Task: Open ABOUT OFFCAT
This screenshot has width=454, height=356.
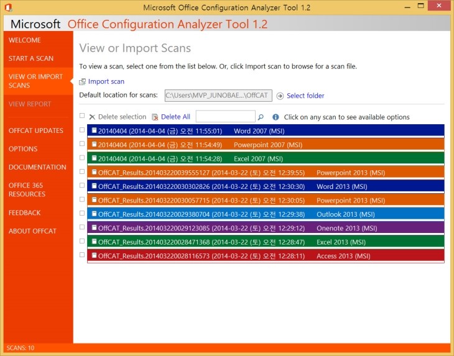Action: pos(32,231)
